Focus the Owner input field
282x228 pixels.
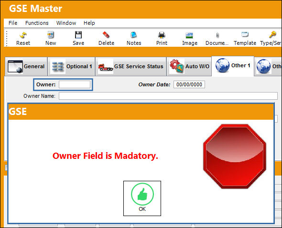[x=75, y=84]
